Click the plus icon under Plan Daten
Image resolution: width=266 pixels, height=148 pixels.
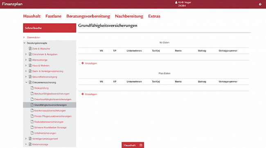(83, 94)
